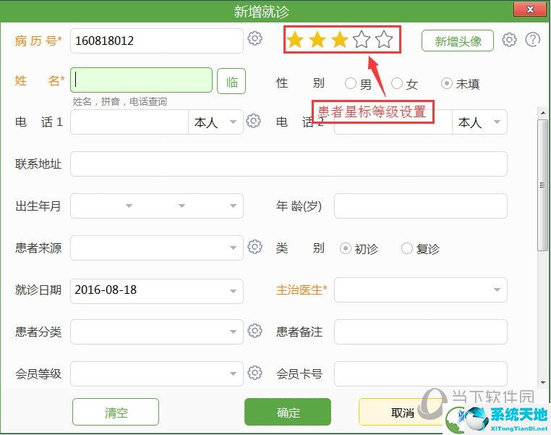Image resolution: width=551 pixels, height=435 pixels.
Task: Open settings gear beside 患者分类 dropdown
Action: pyautogui.click(x=255, y=331)
